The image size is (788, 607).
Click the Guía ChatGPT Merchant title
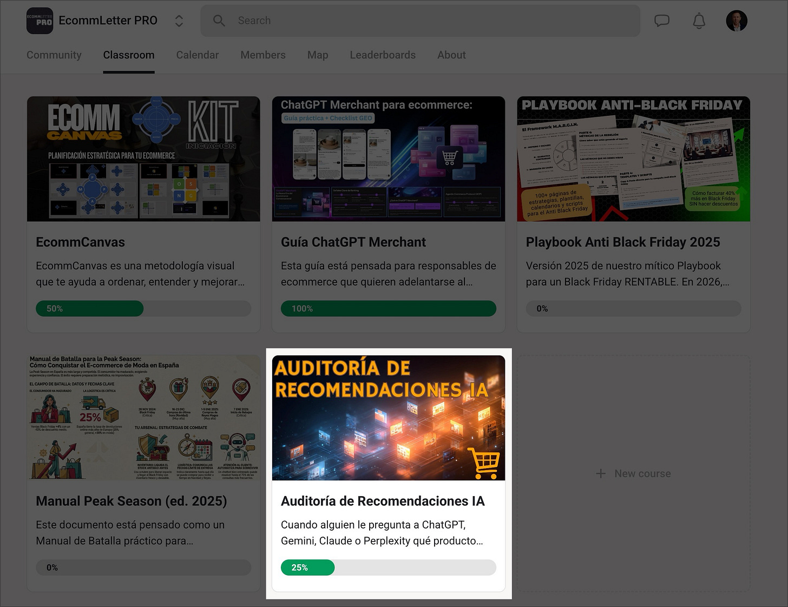click(353, 242)
